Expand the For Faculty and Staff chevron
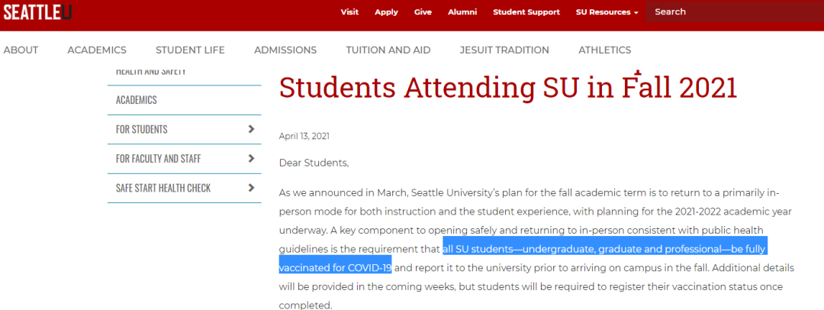 251,159
